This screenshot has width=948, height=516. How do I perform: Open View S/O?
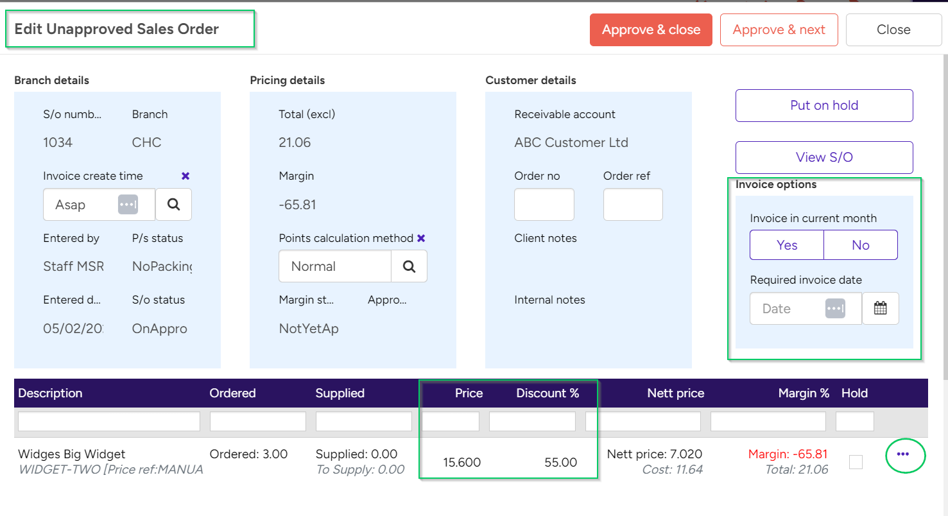[x=823, y=157]
